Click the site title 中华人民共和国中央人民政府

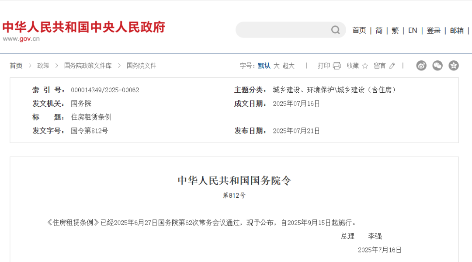[84, 27]
